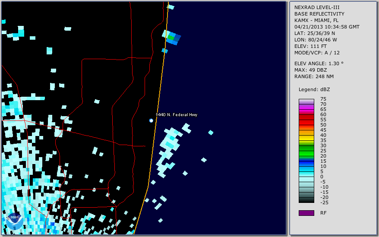Click the 75 dBZ lavender legend swatch
379x237 pixels.
(306, 101)
